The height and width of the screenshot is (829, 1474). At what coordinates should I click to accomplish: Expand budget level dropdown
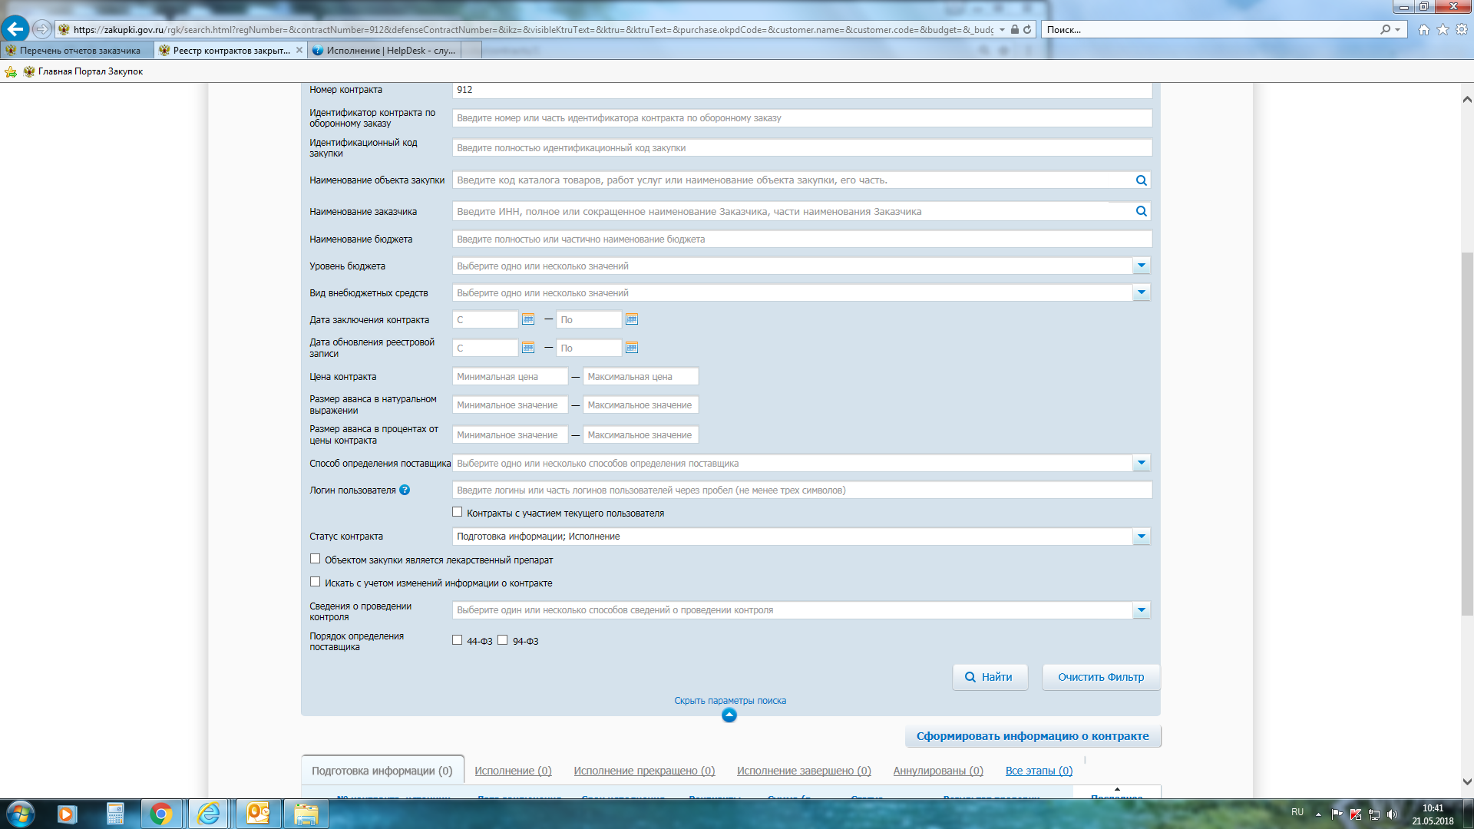(x=1141, y=266)
